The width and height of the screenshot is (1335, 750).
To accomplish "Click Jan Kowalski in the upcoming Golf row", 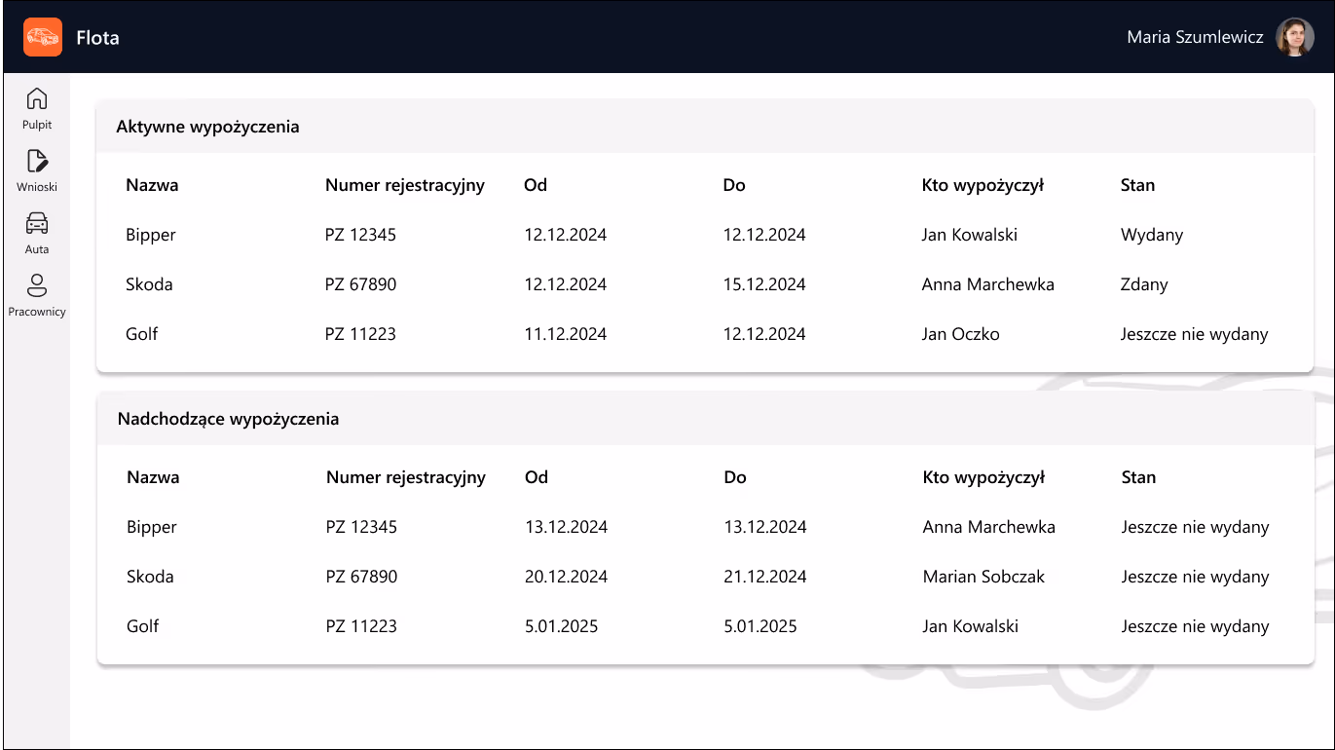I will 971,626.
